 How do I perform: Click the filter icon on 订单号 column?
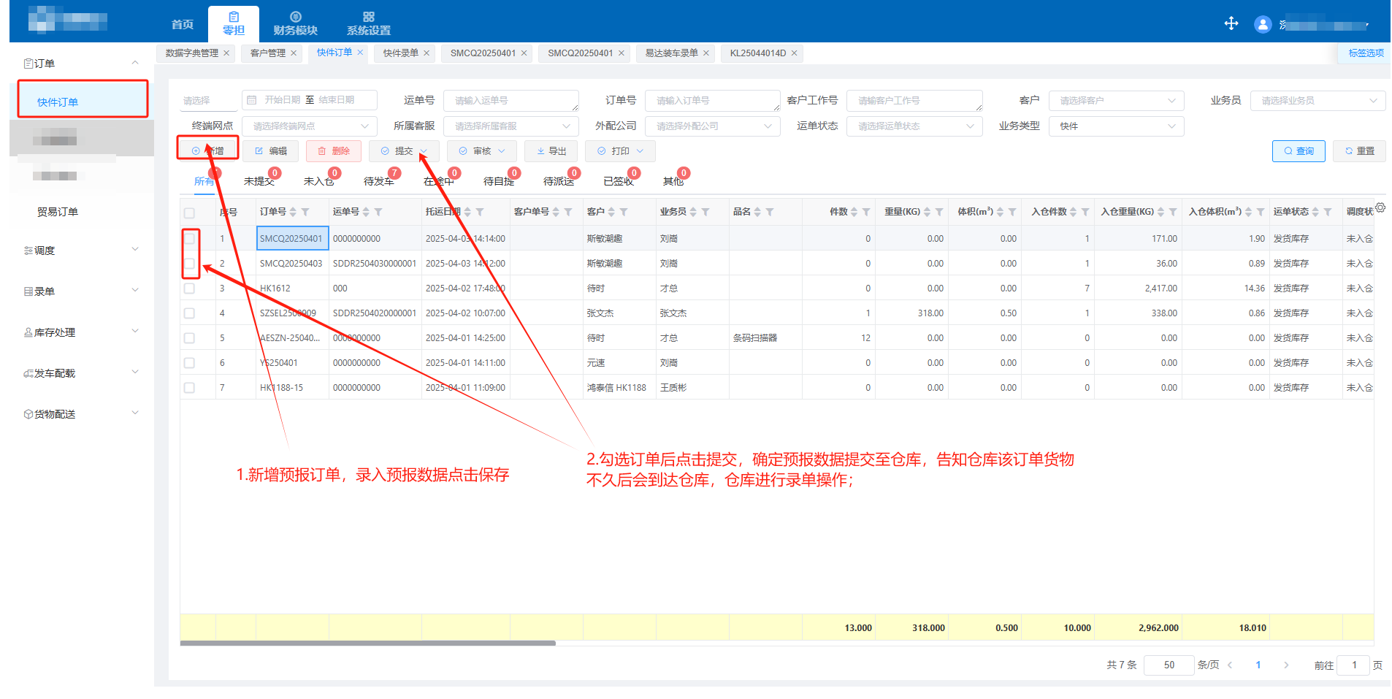click(305, 212)
